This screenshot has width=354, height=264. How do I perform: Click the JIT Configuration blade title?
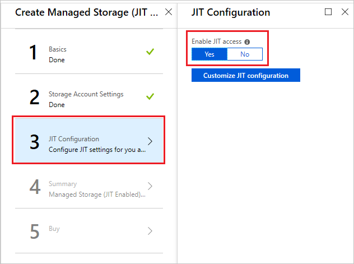(231, 12)
